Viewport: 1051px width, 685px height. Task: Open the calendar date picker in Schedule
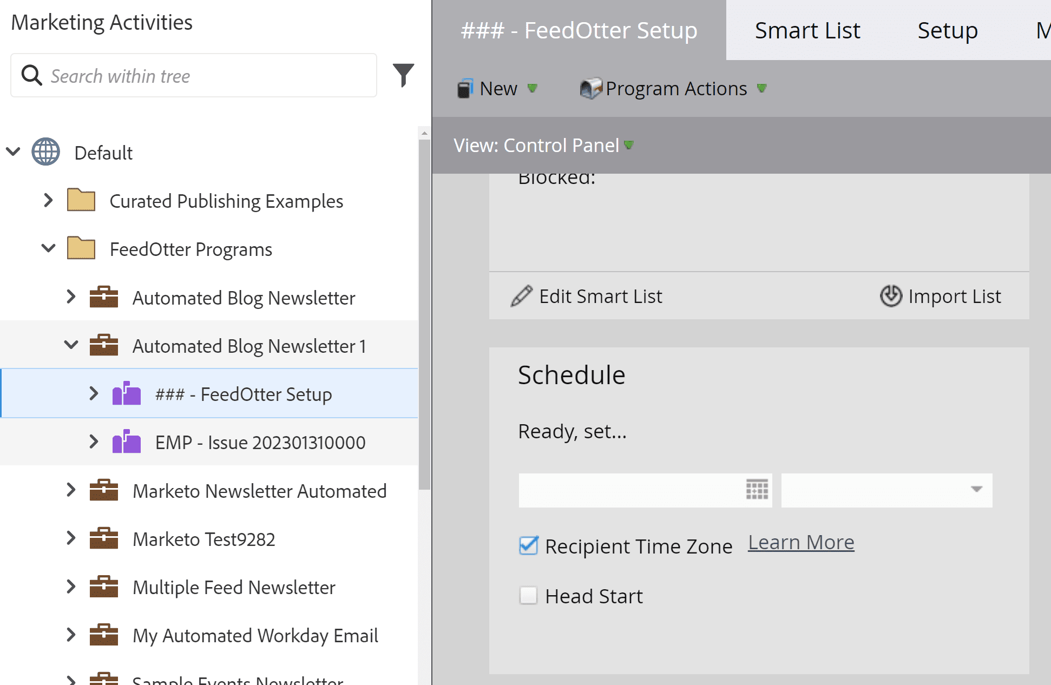click(x=756, y=490)
